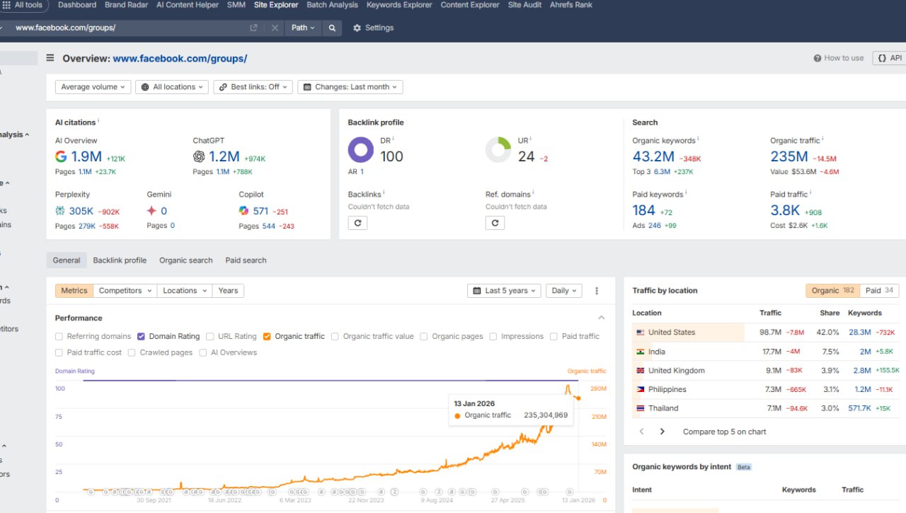
Task: Open Keywords Explorer in top menu
Action: tap(399, 5)
